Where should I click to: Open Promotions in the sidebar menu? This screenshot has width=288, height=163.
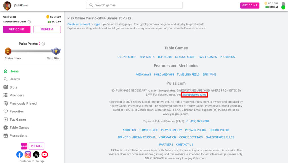(x=18, y=136)
